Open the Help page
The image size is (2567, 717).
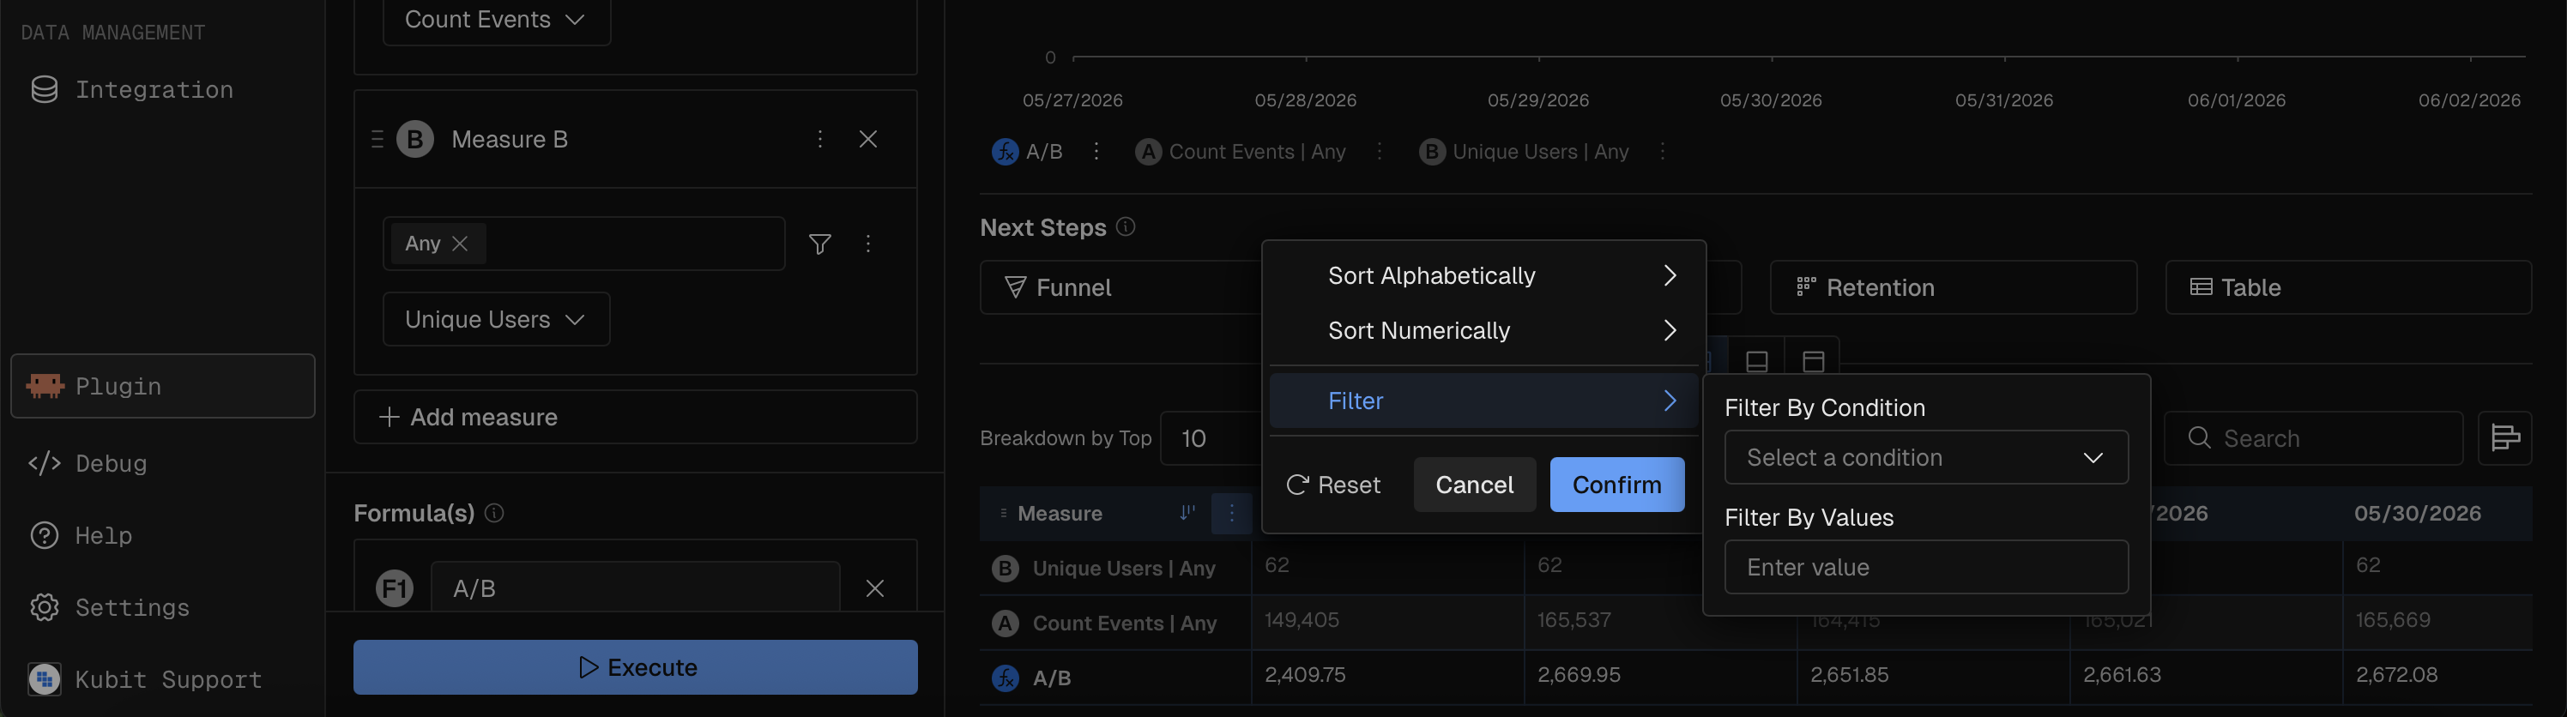click(81, 535)
